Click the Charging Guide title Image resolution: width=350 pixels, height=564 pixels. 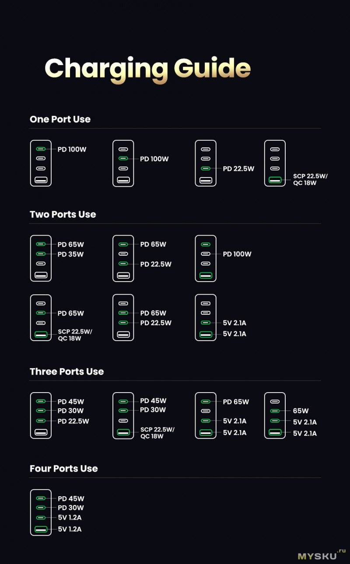click(148, 69)
